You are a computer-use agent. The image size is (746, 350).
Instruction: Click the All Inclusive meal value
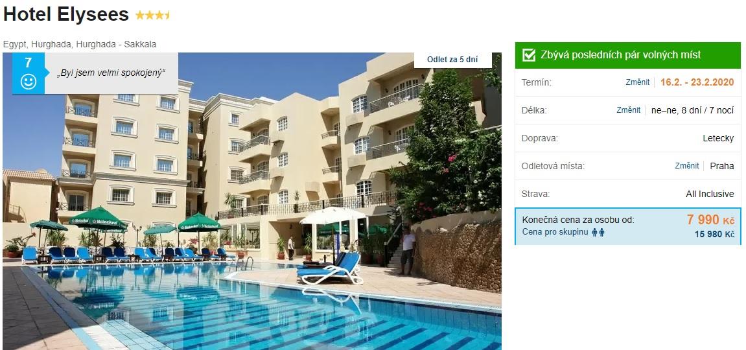coord(710,194)
